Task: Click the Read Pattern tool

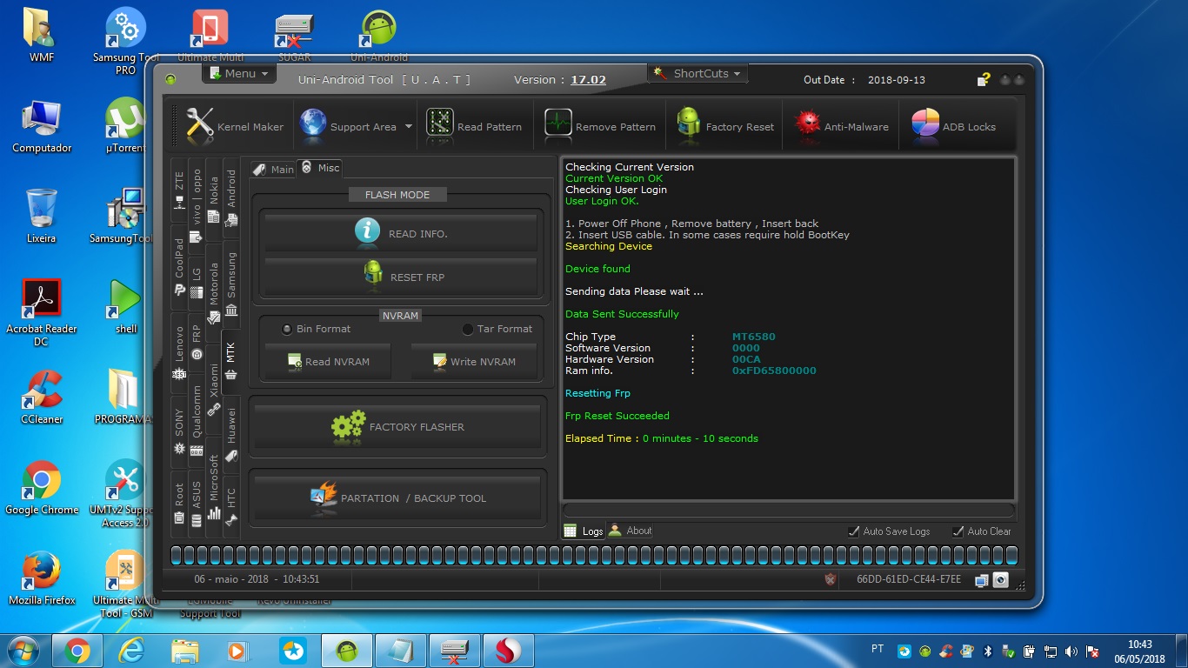Action: (474, 126)
